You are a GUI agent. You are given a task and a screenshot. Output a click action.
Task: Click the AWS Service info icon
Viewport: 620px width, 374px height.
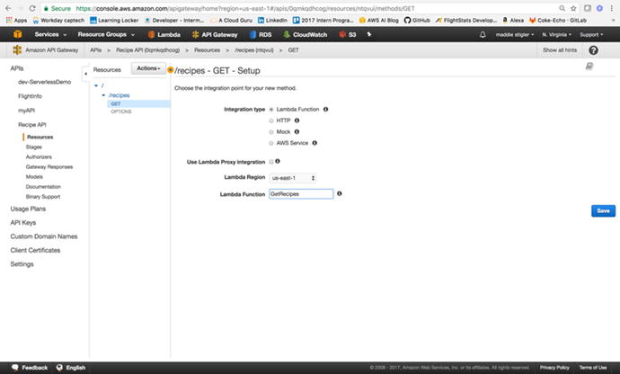click(314, 143)
